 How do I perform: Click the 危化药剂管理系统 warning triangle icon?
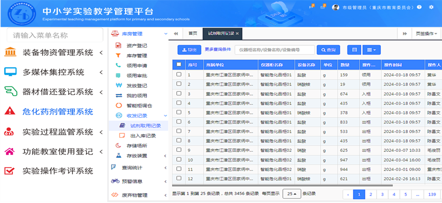pyautogui.click(x=10, y=111)
